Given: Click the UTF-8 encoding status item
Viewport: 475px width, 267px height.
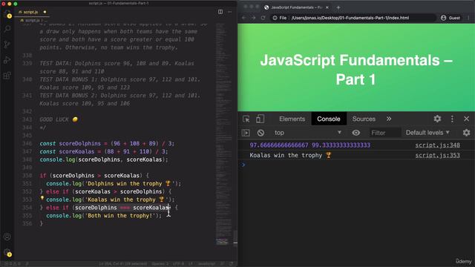Looking at the screenshot, I should [178, 264].
